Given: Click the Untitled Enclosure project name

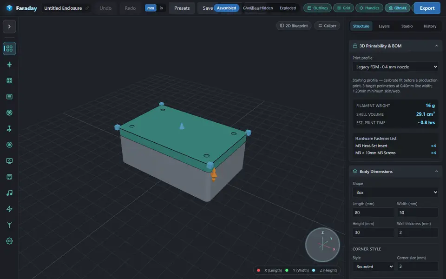Looking at the screenshot, I should click(x=63, y=8).
